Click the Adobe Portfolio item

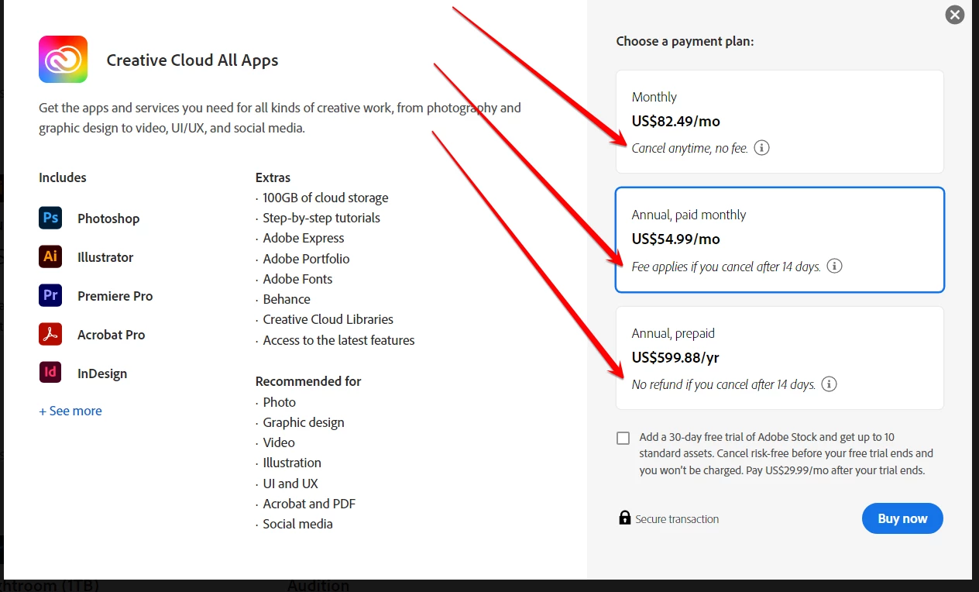click(x=306, y=259)
